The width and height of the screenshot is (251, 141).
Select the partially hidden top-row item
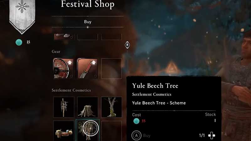[x=64, y=37]
